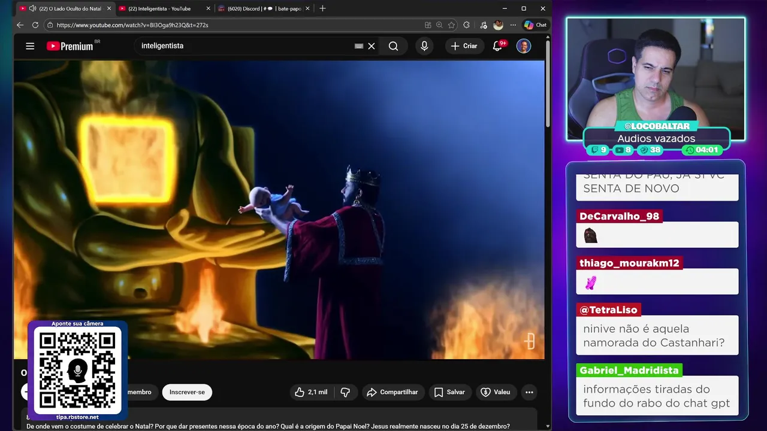Click the 'Audios vazados' stream title
767x431 pixels.
point(656,138)
